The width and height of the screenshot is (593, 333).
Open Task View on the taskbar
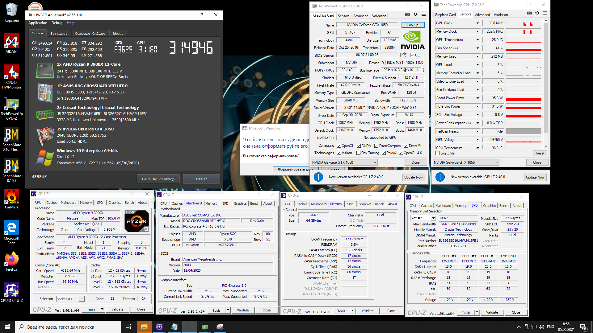128,327
